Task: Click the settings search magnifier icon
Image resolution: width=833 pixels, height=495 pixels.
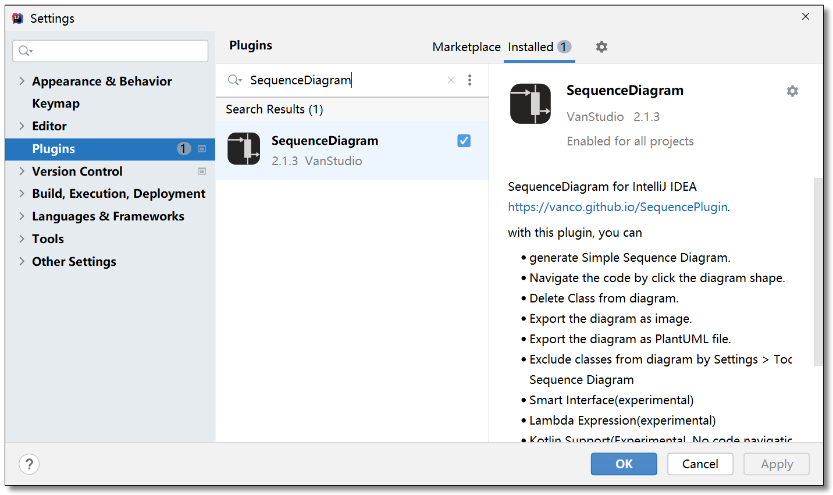Action: point(25,51)
